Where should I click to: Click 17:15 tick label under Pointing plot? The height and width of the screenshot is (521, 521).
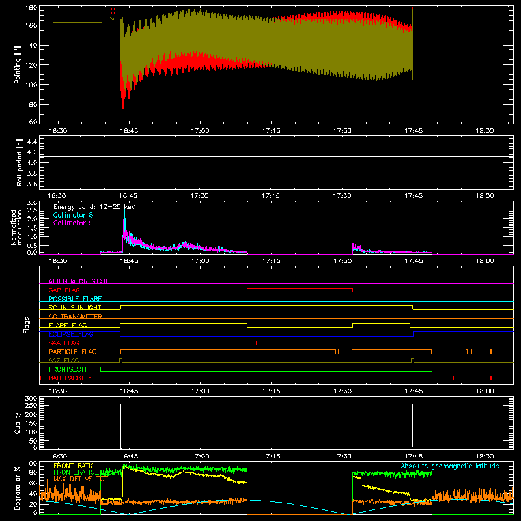point(271,131)
